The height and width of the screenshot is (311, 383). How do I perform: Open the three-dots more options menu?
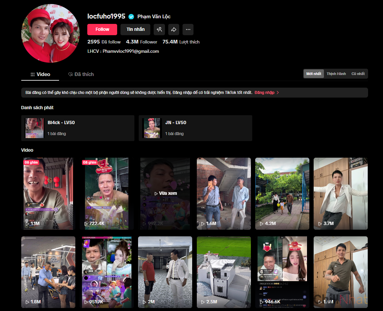188,30
